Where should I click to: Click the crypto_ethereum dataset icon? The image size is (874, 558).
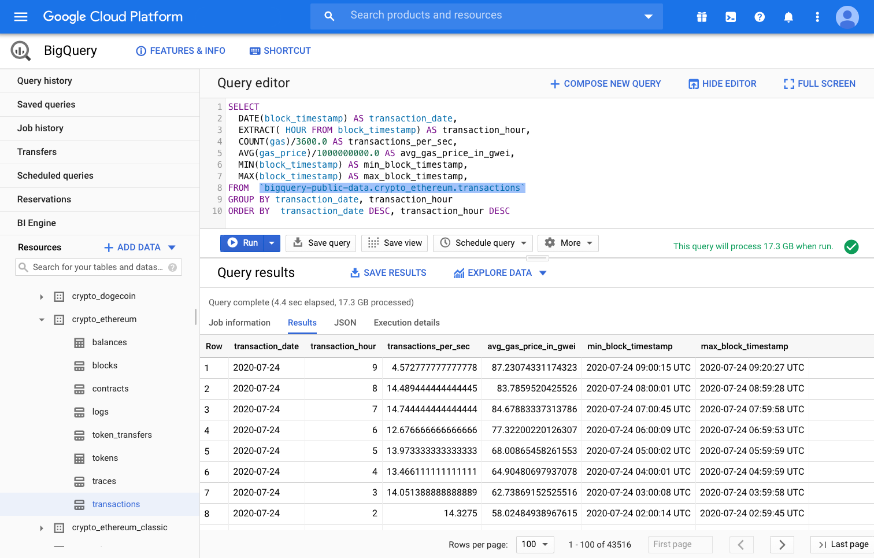pos(59,320)
